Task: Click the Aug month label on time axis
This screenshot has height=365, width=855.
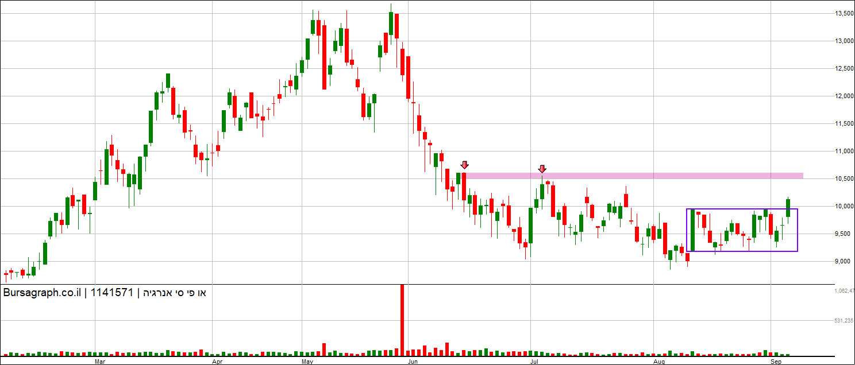Action: [x=659, y=362]
